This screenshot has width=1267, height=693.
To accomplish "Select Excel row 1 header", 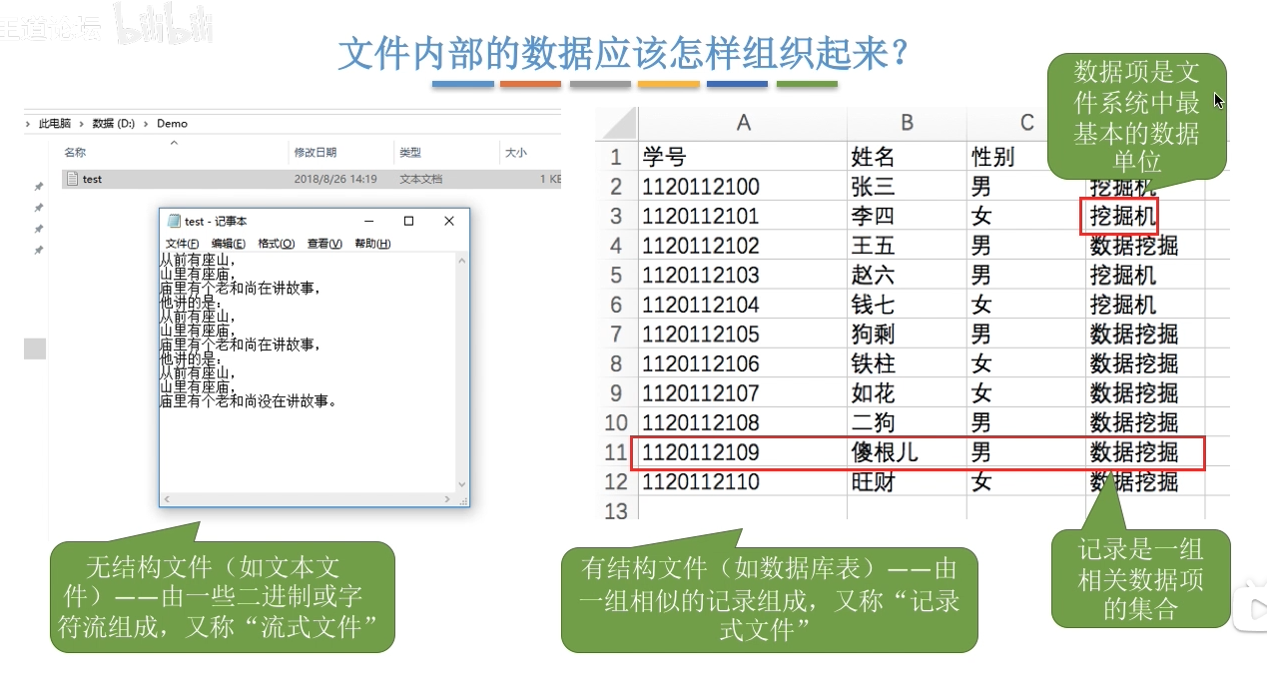I will [x=617, y=157].
